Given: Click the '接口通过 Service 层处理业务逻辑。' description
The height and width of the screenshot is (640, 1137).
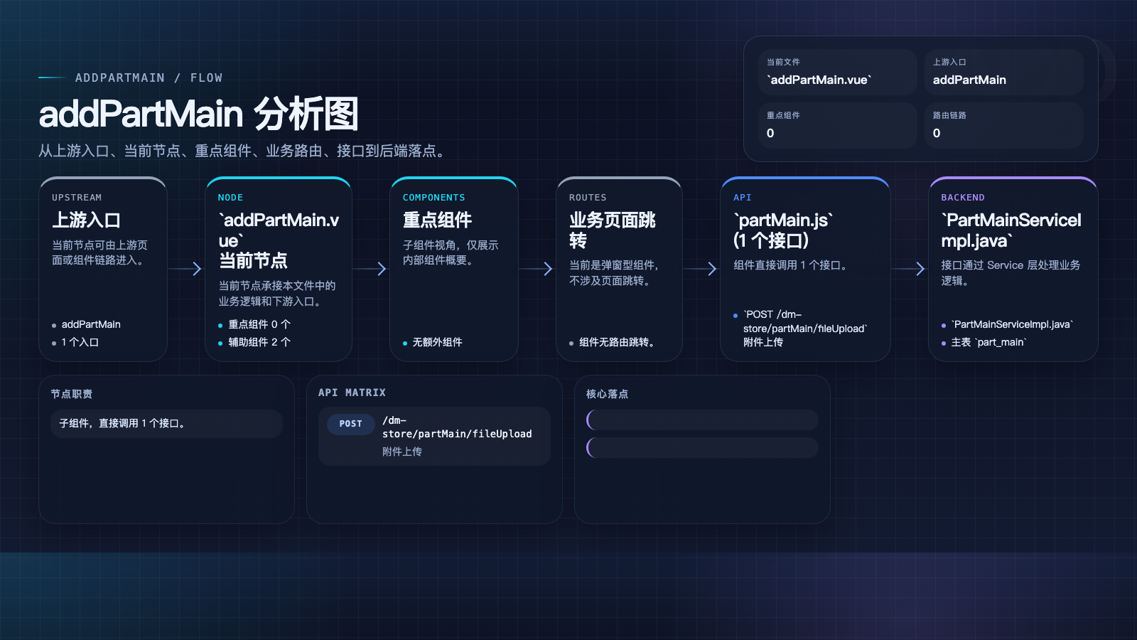Looking at the screenshot, I should [1011, 273].
